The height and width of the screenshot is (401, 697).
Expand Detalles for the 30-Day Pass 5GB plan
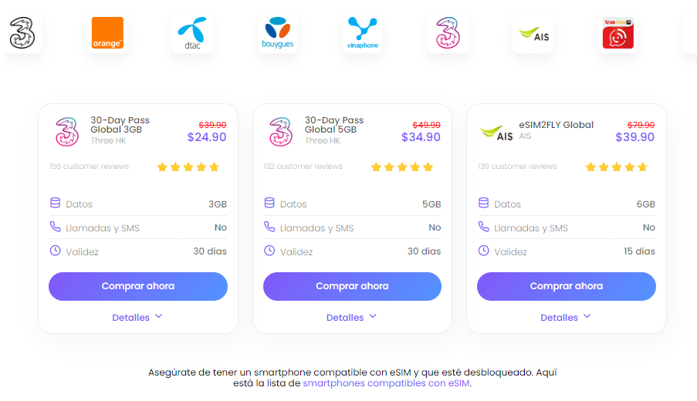351,317
